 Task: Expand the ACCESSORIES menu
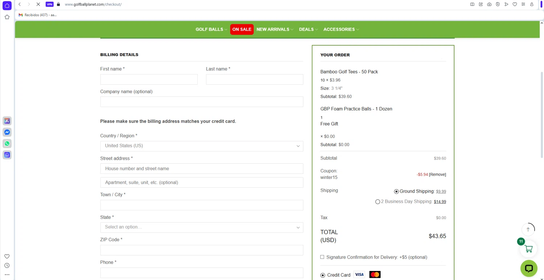pos(341,29)
